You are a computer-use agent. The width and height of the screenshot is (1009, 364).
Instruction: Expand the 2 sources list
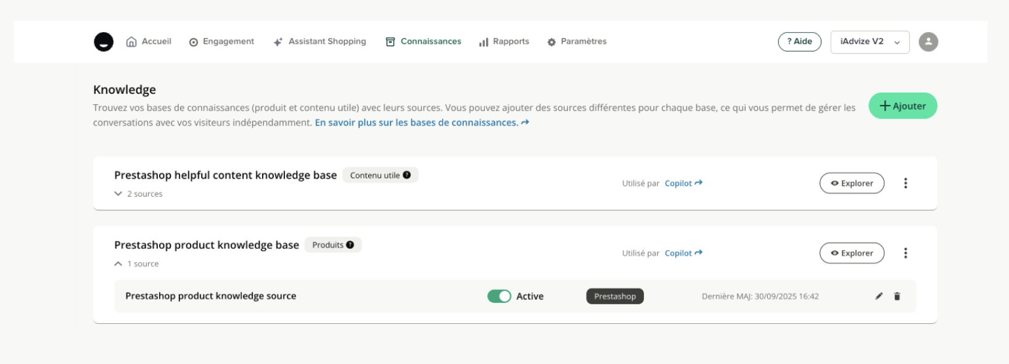pos(118,194)
